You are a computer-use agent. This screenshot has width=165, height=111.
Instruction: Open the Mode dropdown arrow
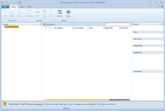click(68, 18)
